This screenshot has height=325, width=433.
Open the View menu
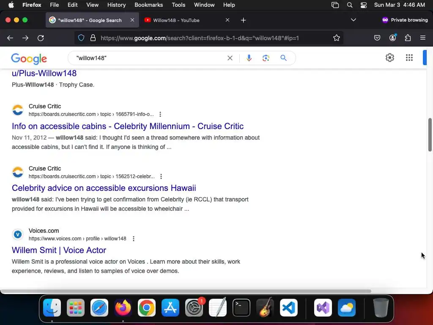coord(92,5)
